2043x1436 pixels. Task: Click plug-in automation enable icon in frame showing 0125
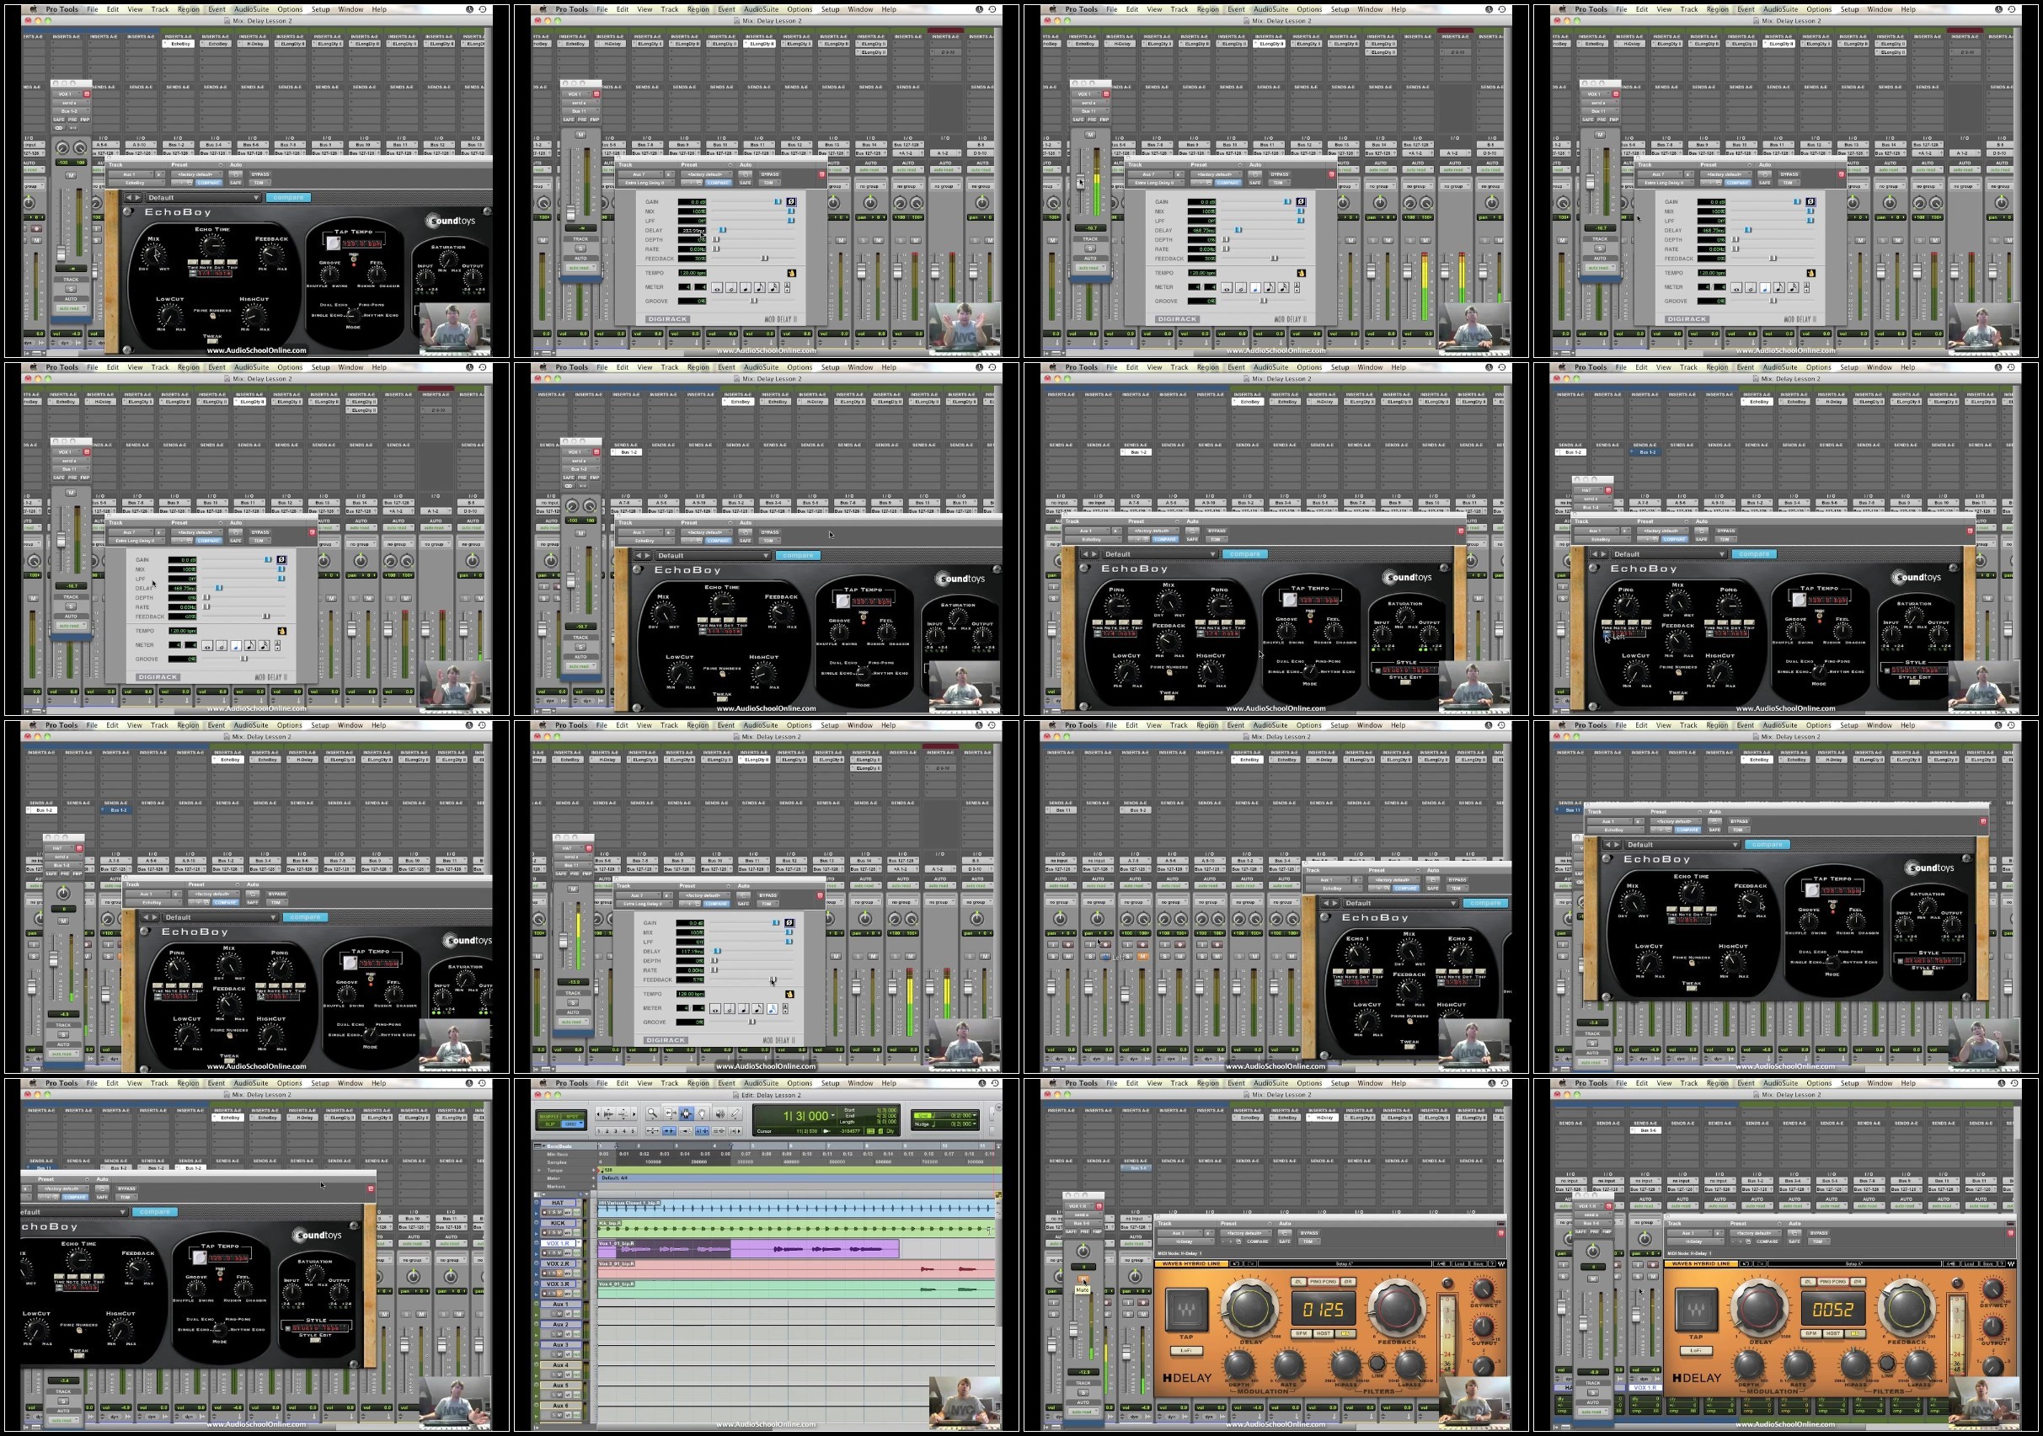(1286, 1233)
